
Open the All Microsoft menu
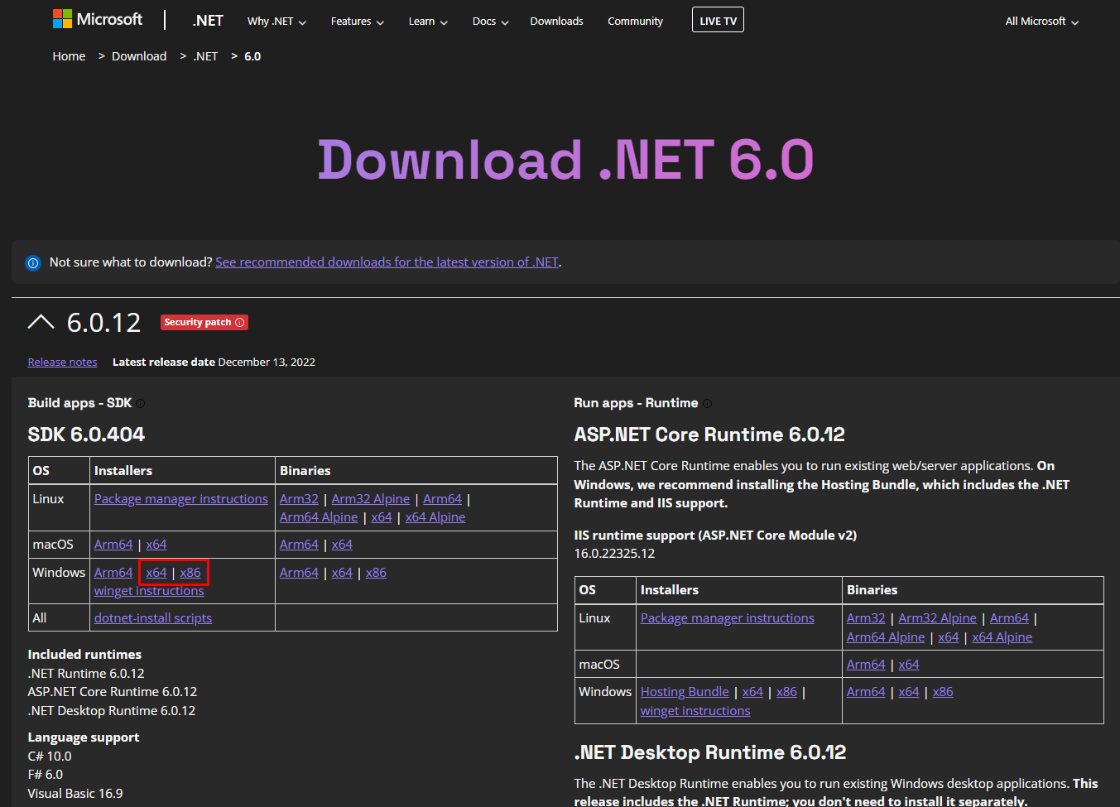pyautogui.click(x=1042, y=22)
